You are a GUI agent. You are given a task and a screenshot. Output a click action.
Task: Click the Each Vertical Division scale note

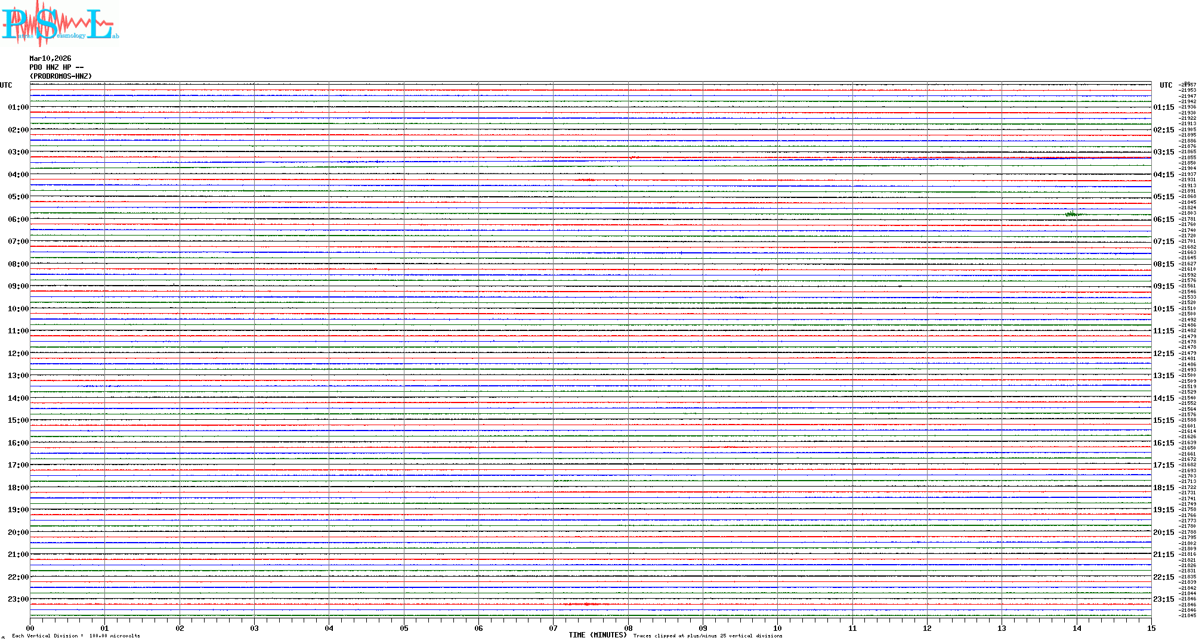pyautogui.click(x=76, y=636)
